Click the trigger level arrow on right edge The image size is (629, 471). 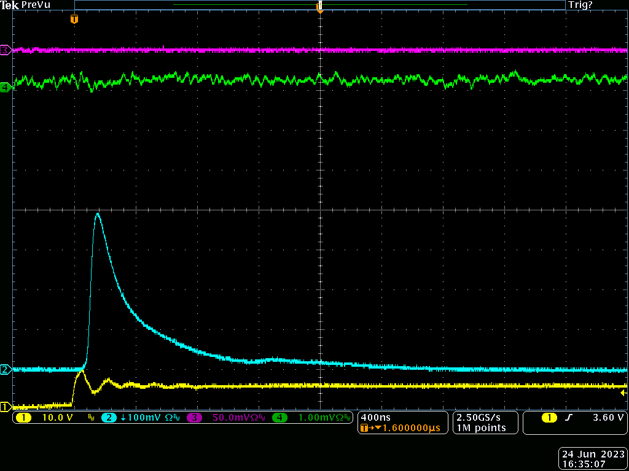point(624,392)
